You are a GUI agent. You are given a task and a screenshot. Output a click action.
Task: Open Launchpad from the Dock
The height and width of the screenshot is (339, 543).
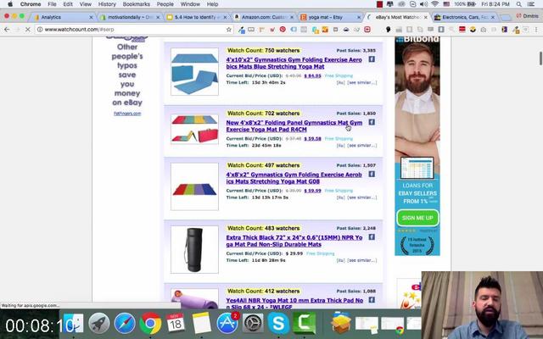[x=99, y=324]
